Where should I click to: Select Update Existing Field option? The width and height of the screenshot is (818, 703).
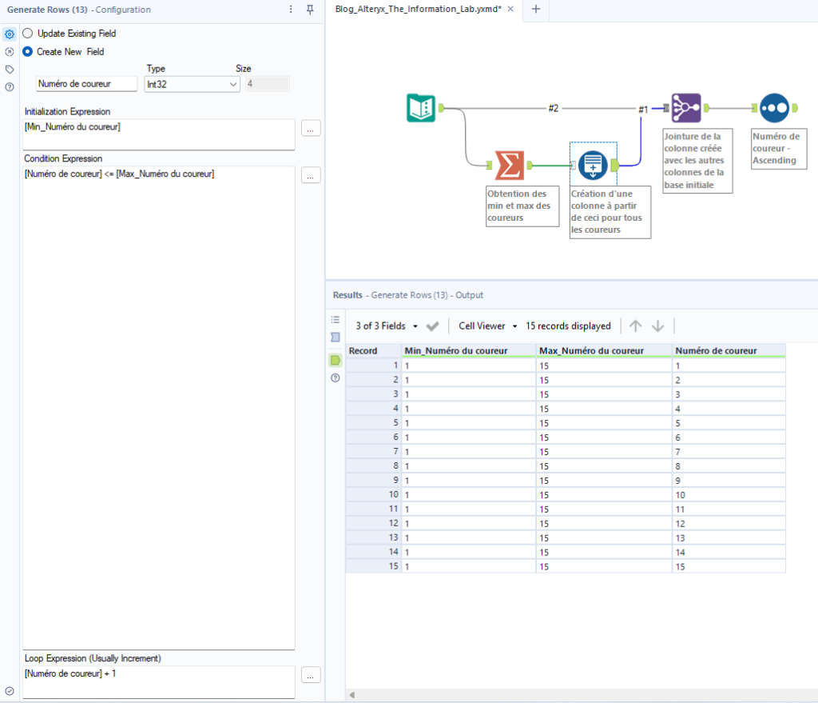tap(28, 34)
